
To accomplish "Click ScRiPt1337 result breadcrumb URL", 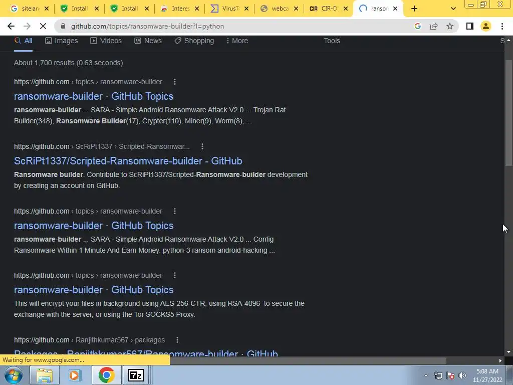I will click(x=102, y=146).
